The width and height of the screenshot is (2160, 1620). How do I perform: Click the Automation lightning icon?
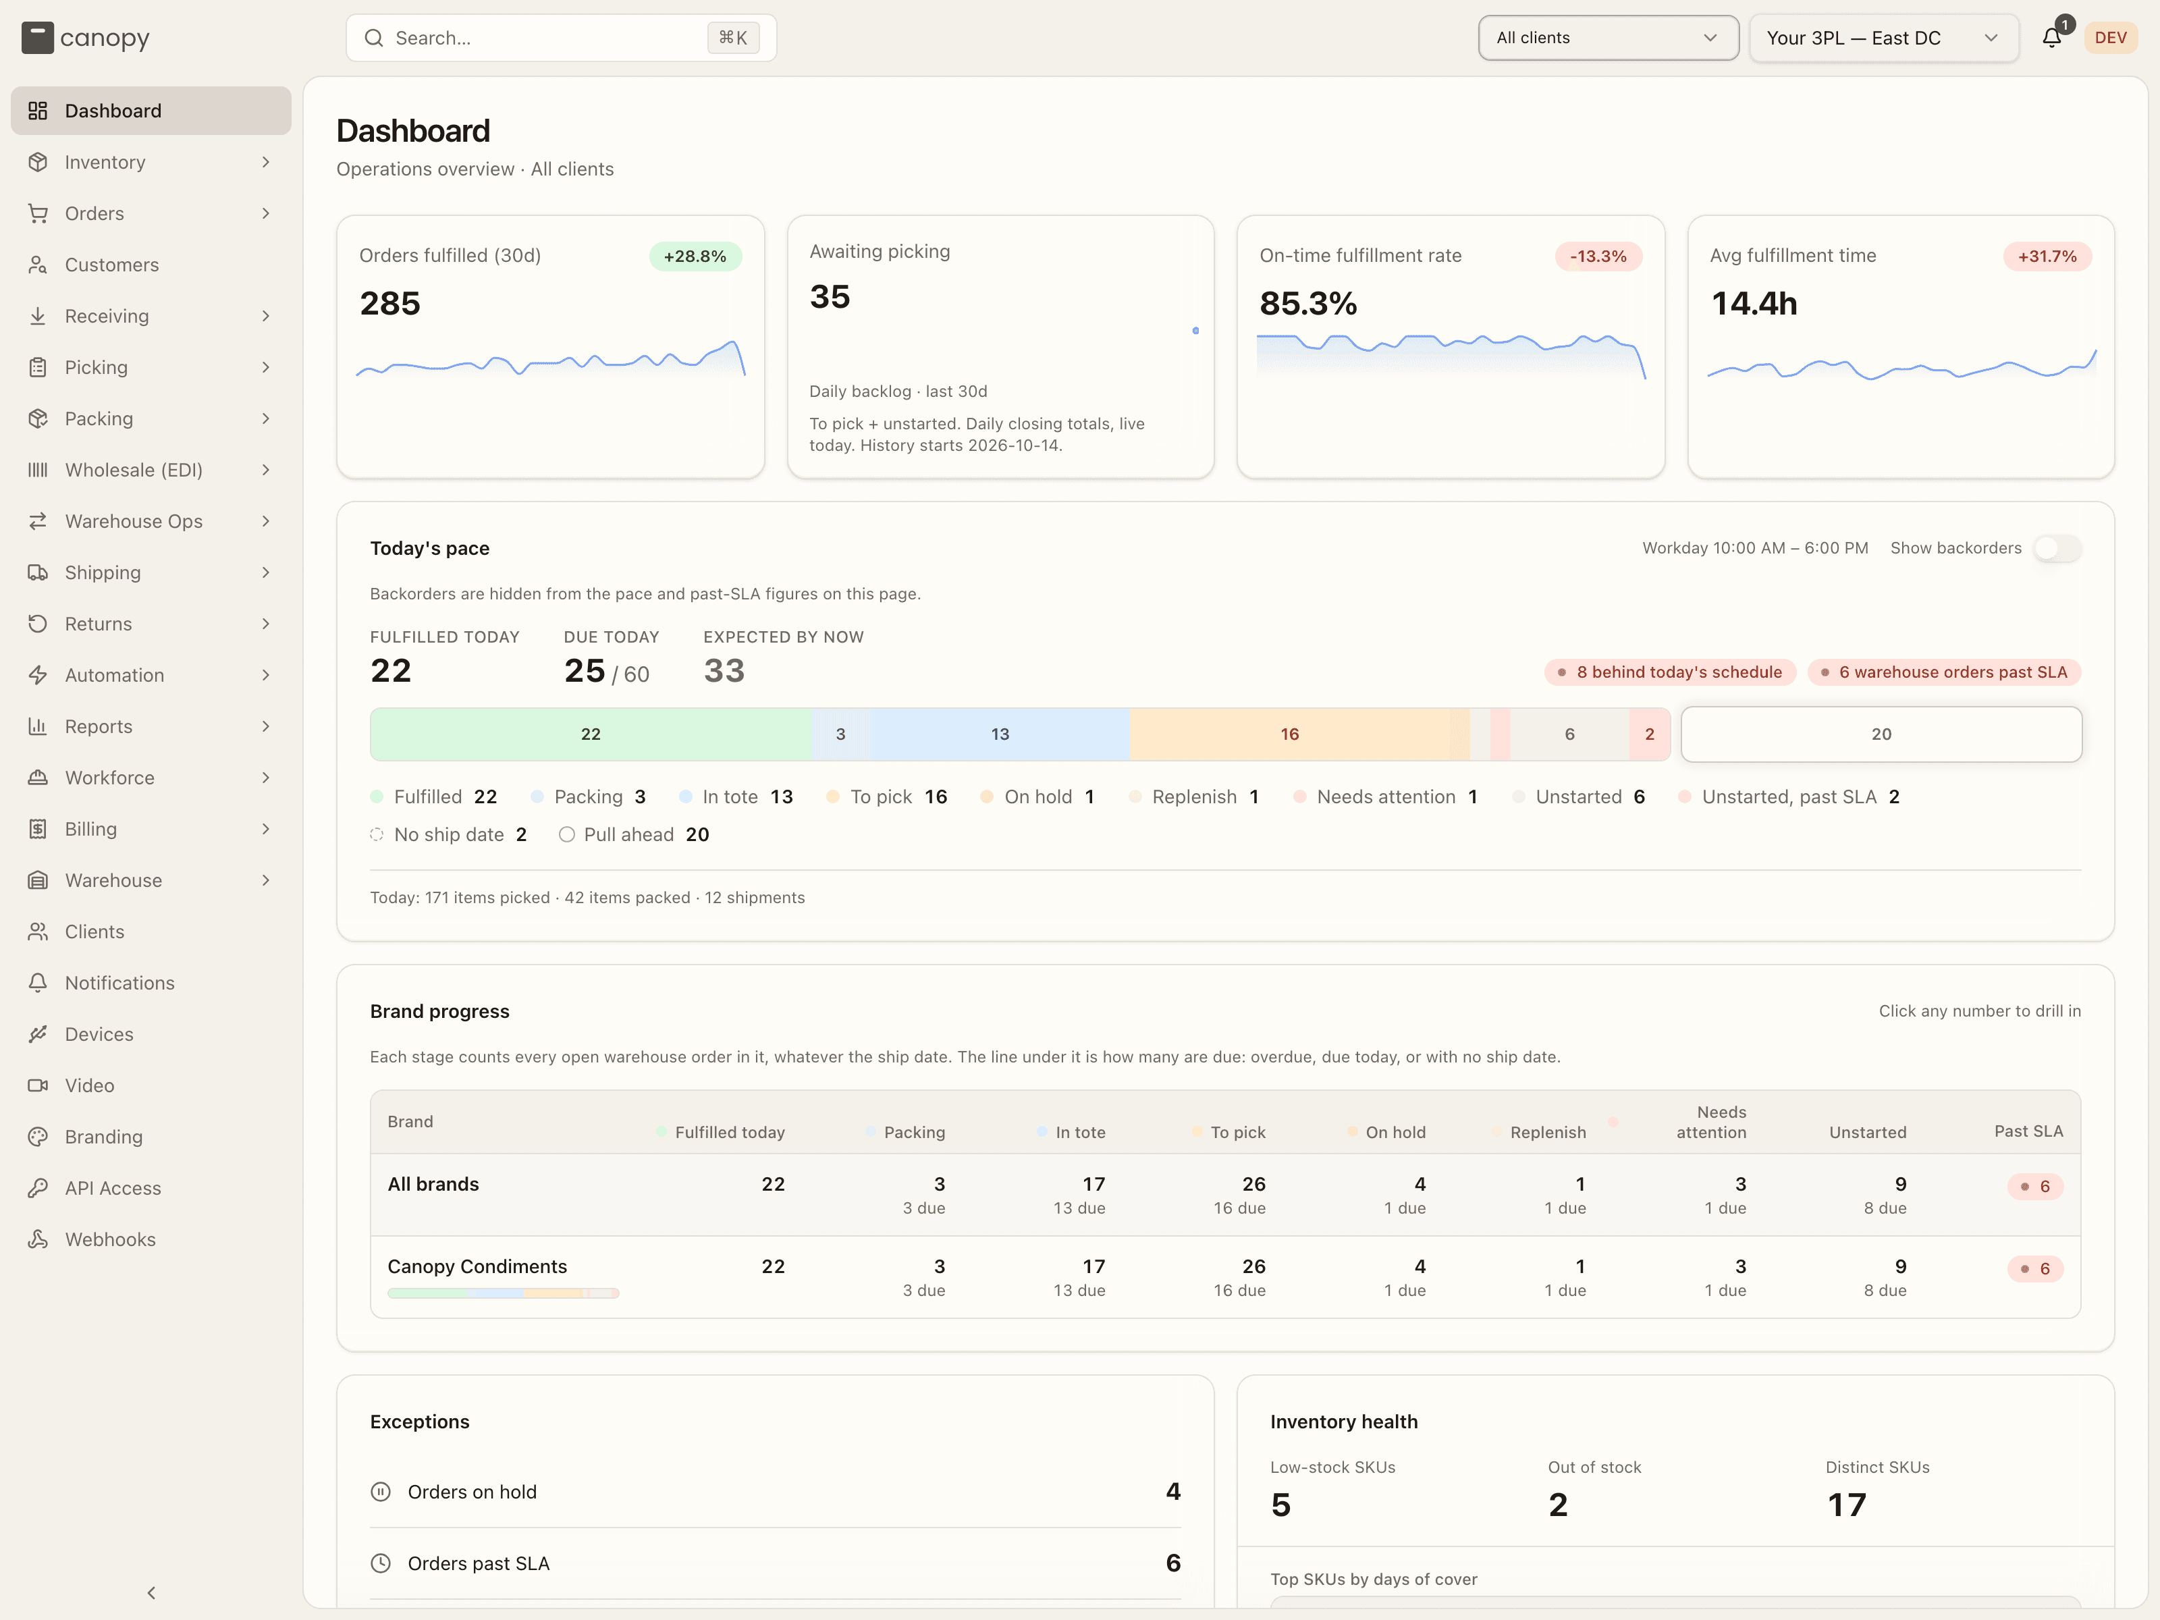point(38,675)
